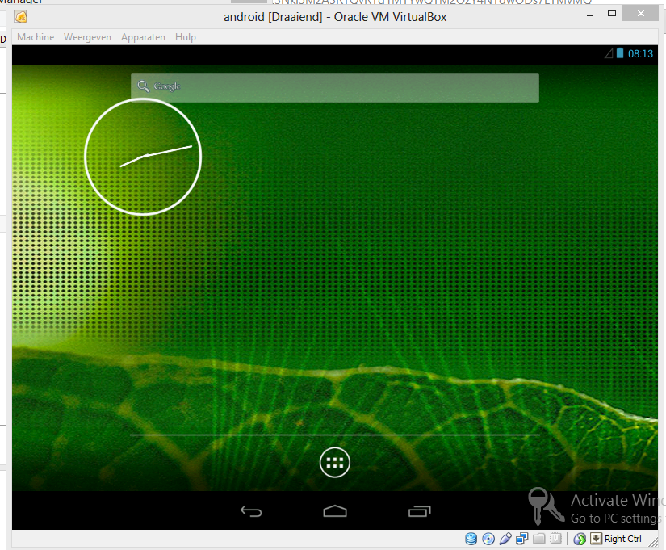
Task: Click the USB devices status icon
Action: 505,539
